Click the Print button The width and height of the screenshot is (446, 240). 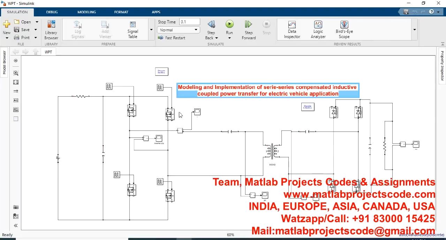pyautogui.click(x=22, y=38)
